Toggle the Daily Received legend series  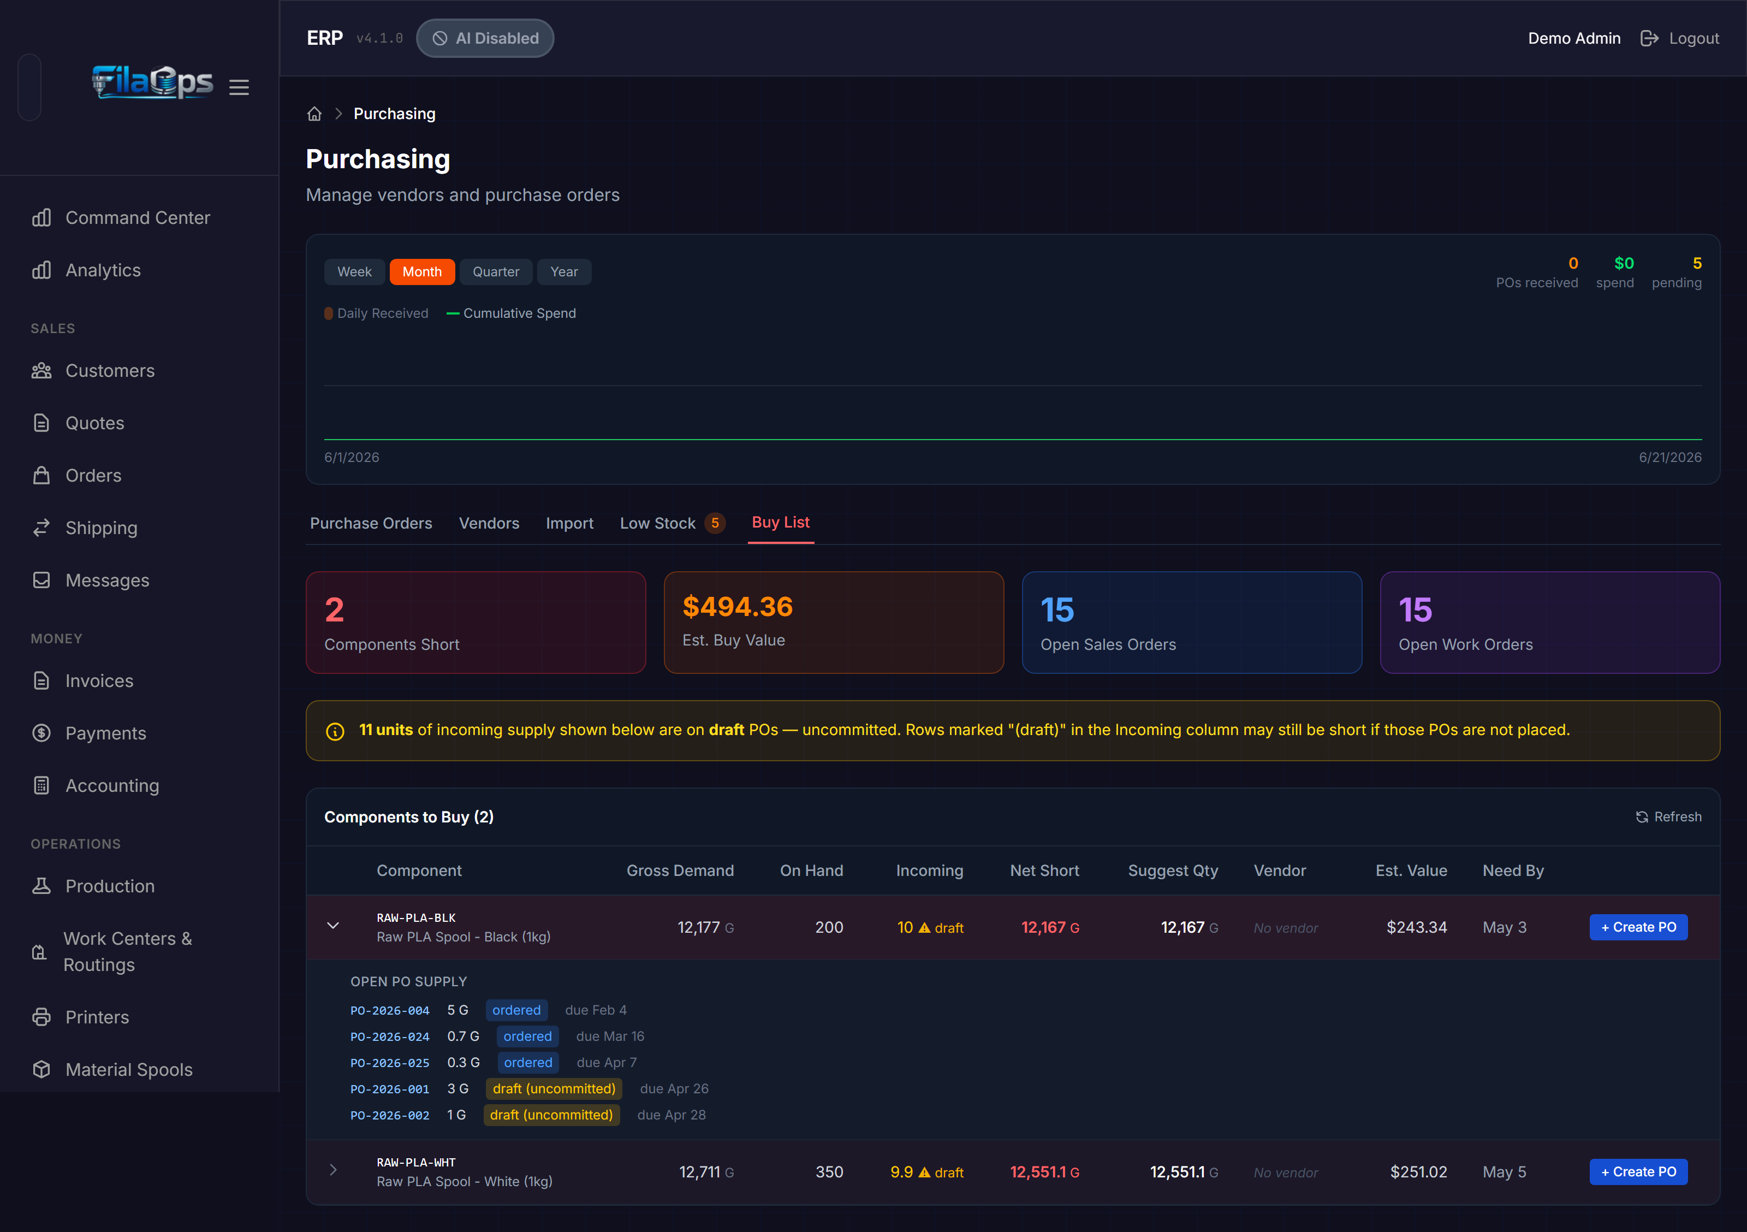pos(376,313)
